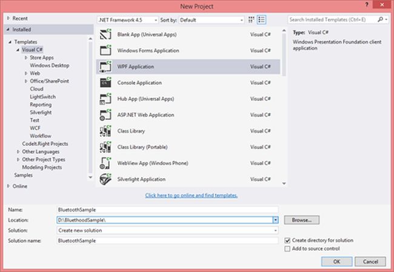Collapse the Installed section

coord(8,30)
